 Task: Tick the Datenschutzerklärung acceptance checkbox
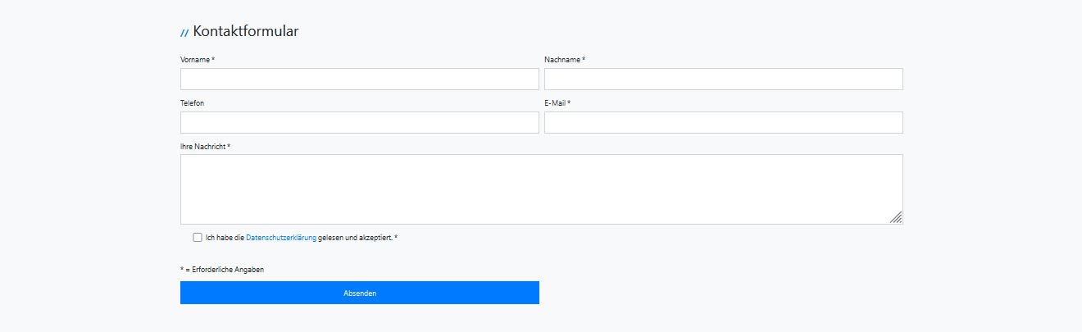click(198, 238)
